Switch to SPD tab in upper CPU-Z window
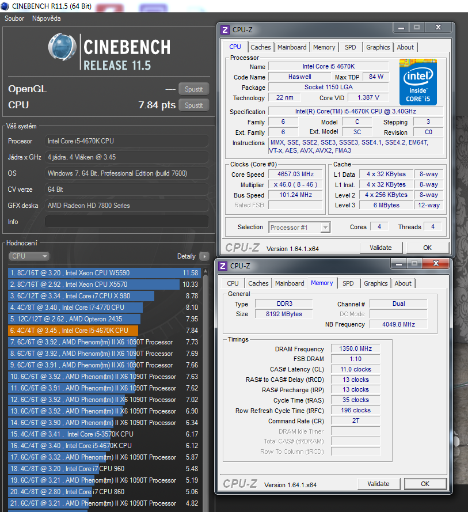This screenshot has width=468, height=512. (x=351, y=47)
